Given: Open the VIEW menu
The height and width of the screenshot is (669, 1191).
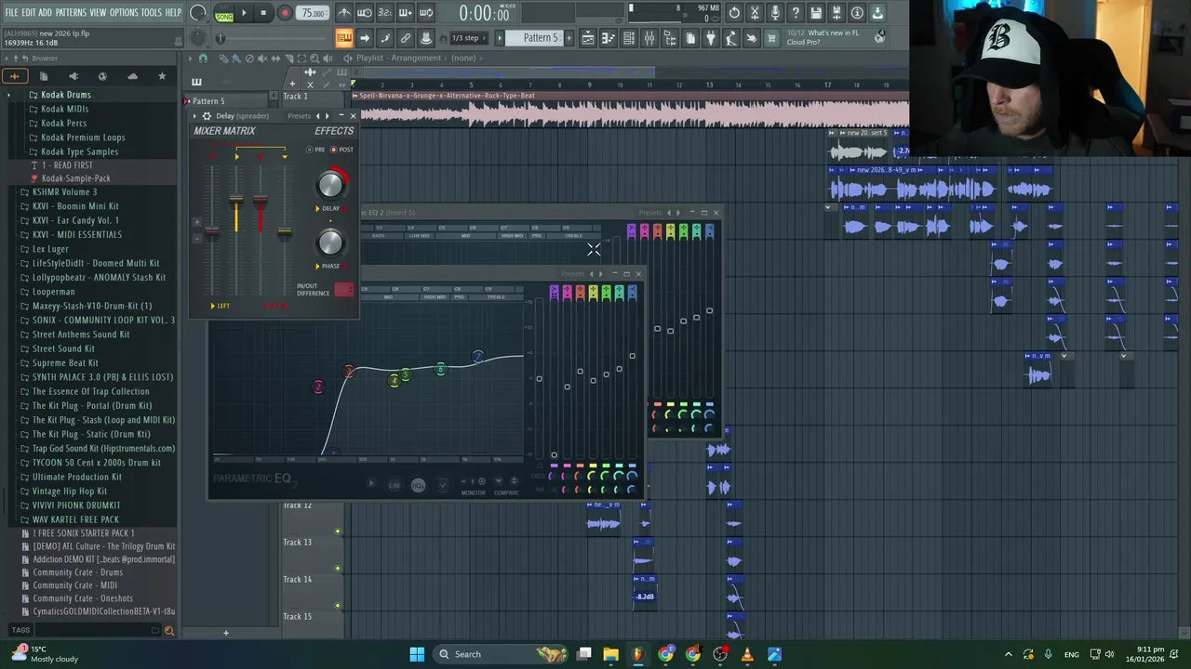Looking at the screenshot, I should (x=98, y=12).
